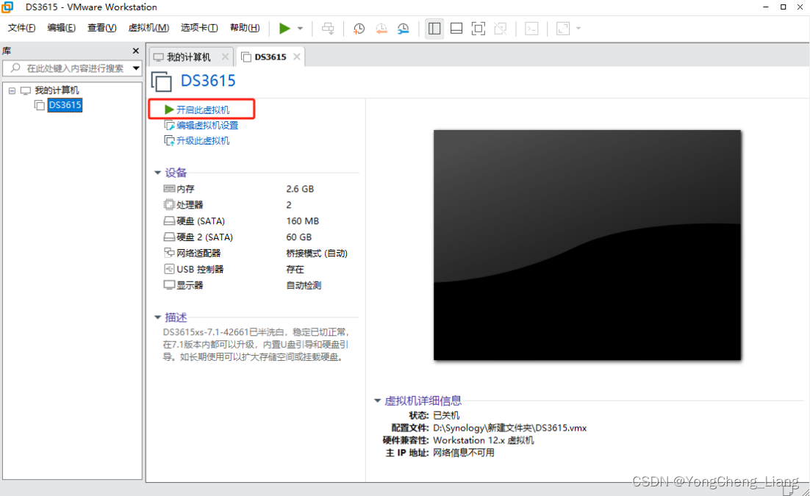Click the 桥接模式 (自动) network value

(x=317, y=254)
